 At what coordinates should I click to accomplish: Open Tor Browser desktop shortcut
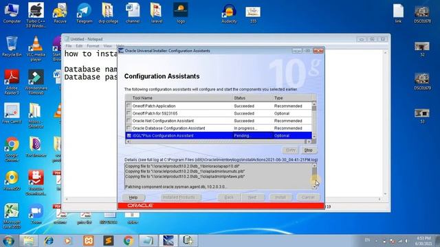click(36, 147)
